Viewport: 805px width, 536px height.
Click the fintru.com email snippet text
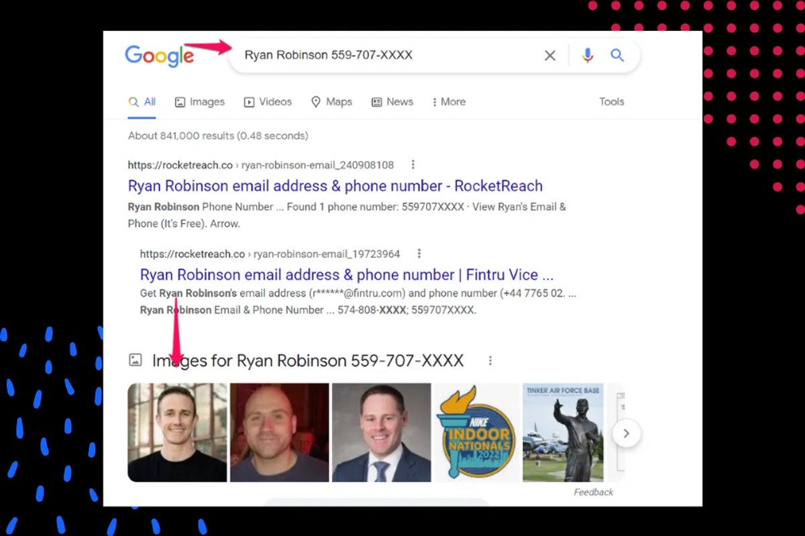(x=357, y=293)
